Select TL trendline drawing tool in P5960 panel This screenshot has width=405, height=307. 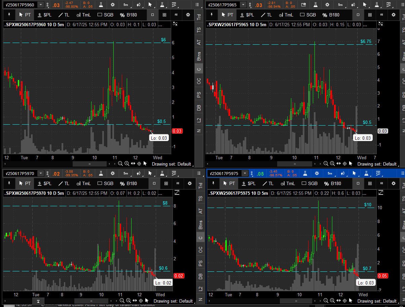click(64, 15)
